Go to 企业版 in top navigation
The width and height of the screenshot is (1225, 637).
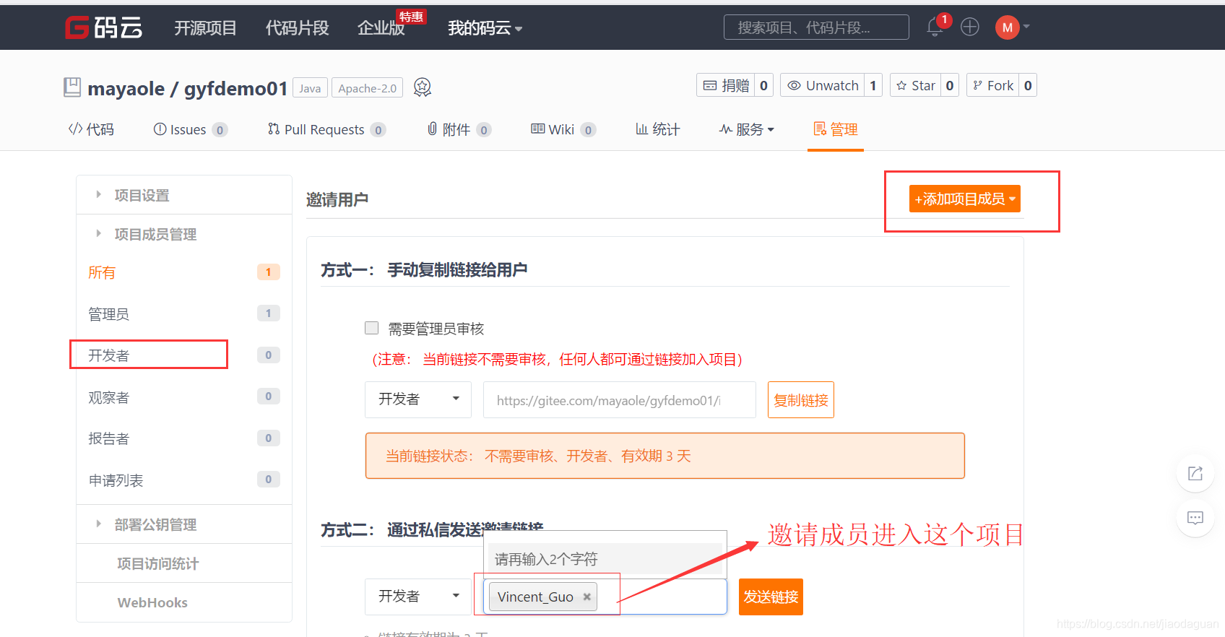click(x=381, y=28)
